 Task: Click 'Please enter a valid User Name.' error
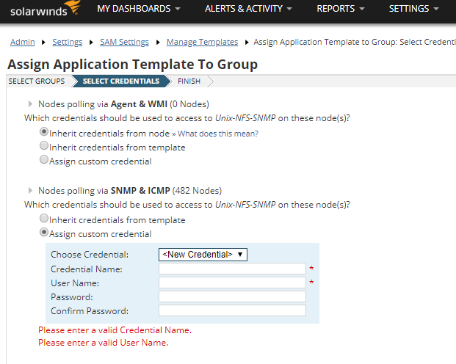click(104, 343)
